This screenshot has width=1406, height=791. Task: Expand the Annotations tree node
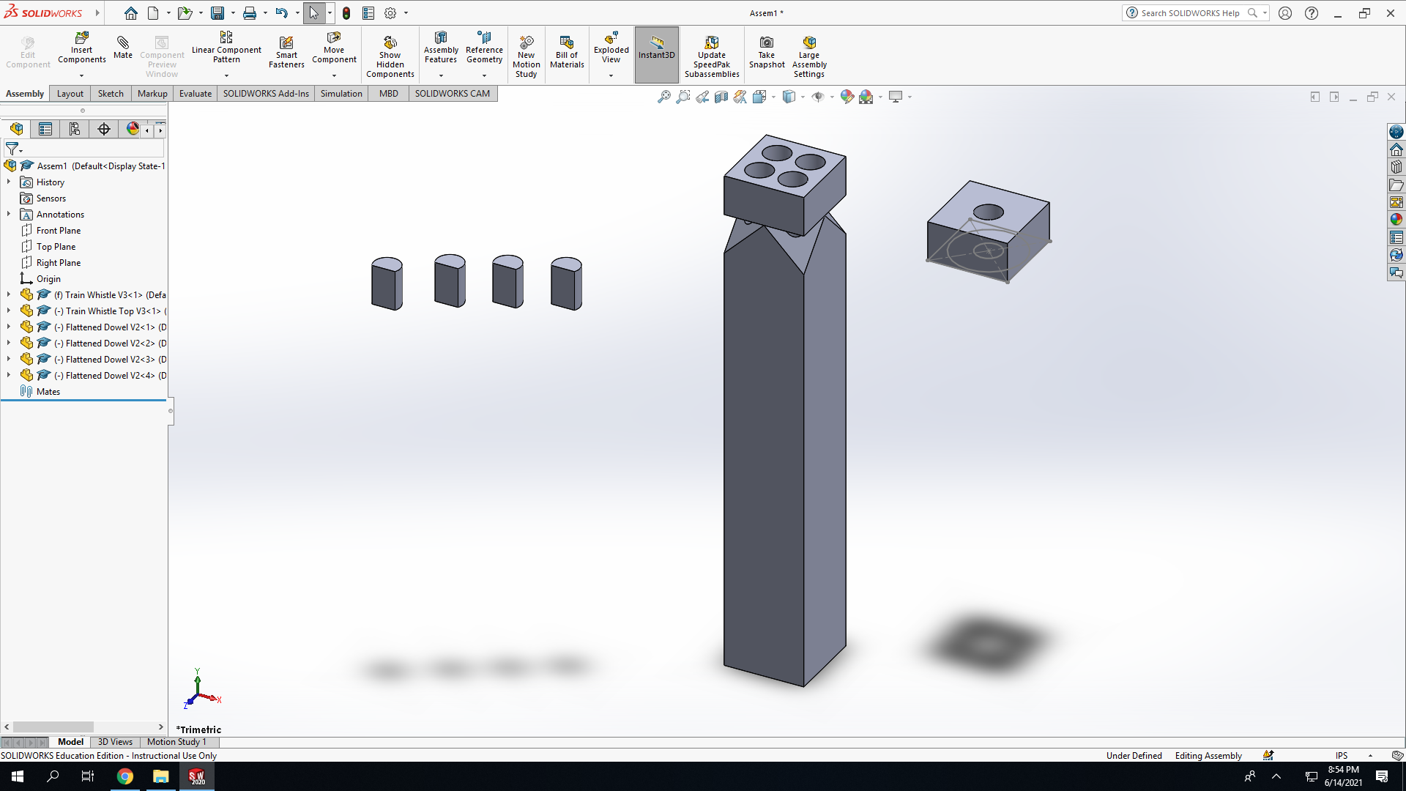point(9,214)
